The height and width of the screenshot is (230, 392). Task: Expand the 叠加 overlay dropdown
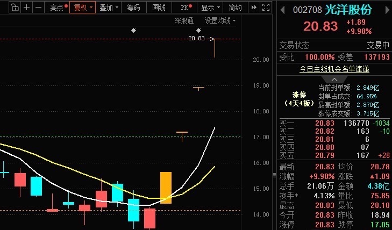click(x=109, y=8)
